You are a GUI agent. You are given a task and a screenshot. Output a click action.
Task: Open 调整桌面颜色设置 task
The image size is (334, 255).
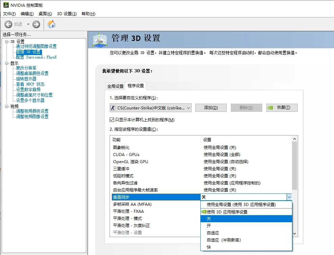click(32, 73)
